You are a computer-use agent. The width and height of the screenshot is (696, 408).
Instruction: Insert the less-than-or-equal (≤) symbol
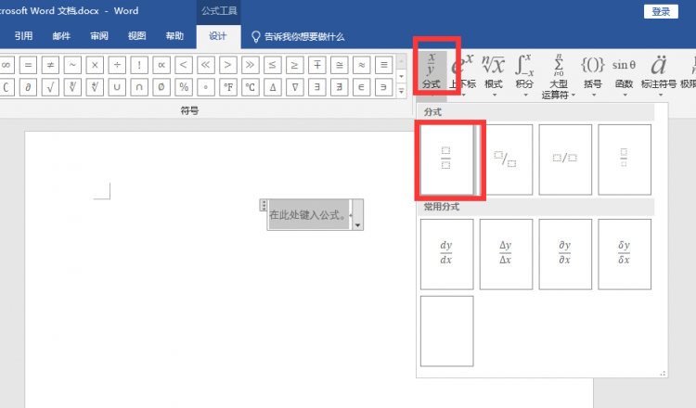[272, 65]
